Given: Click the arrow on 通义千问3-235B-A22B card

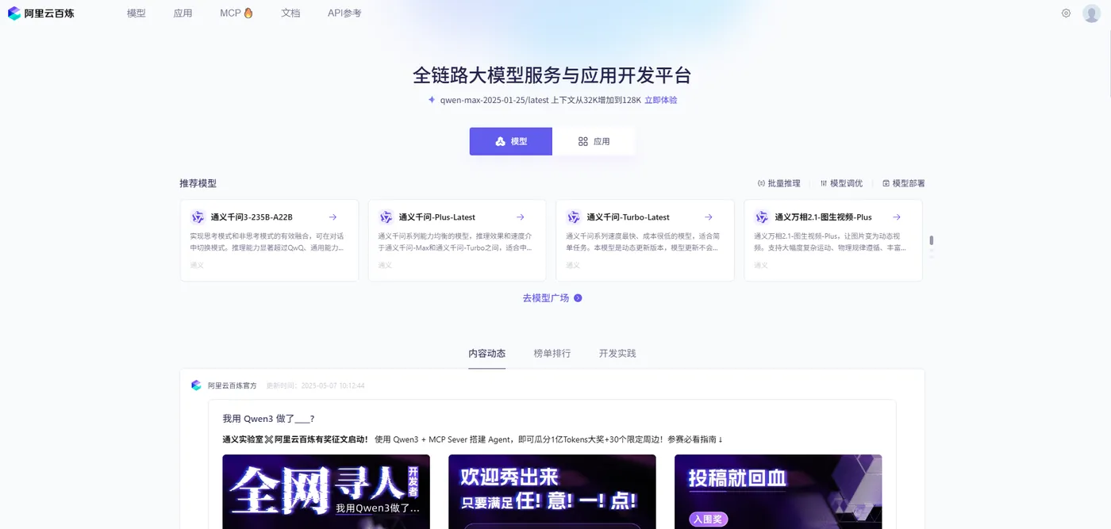Looking at the screenshot, I should (x=333, y=217).
